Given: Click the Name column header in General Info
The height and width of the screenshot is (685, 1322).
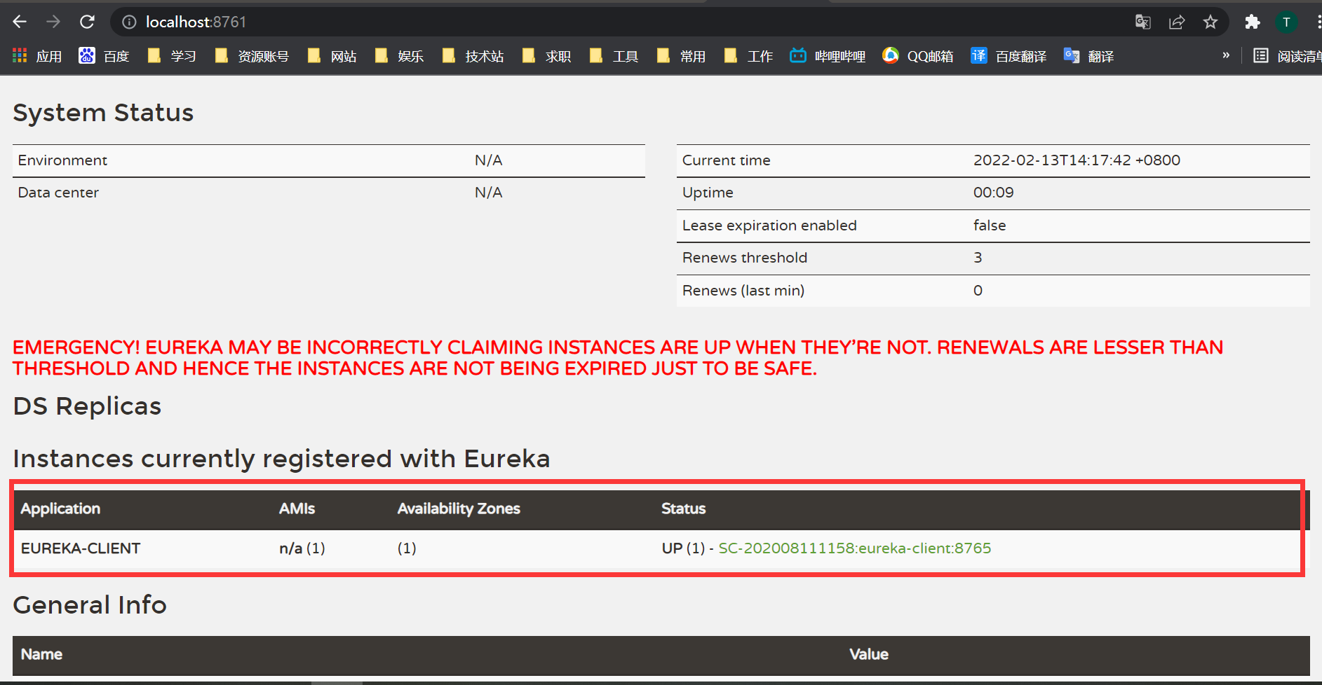Looking at the screenshot, I should 41,654.
